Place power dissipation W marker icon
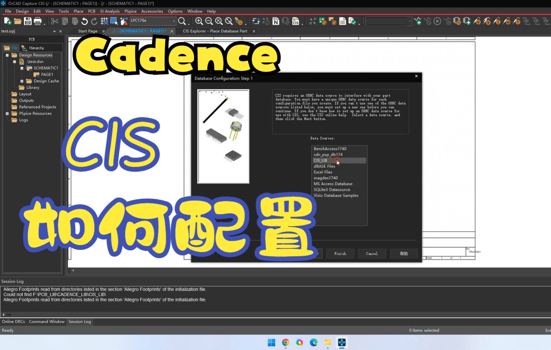551x350 pixels. tap(507, 21)
